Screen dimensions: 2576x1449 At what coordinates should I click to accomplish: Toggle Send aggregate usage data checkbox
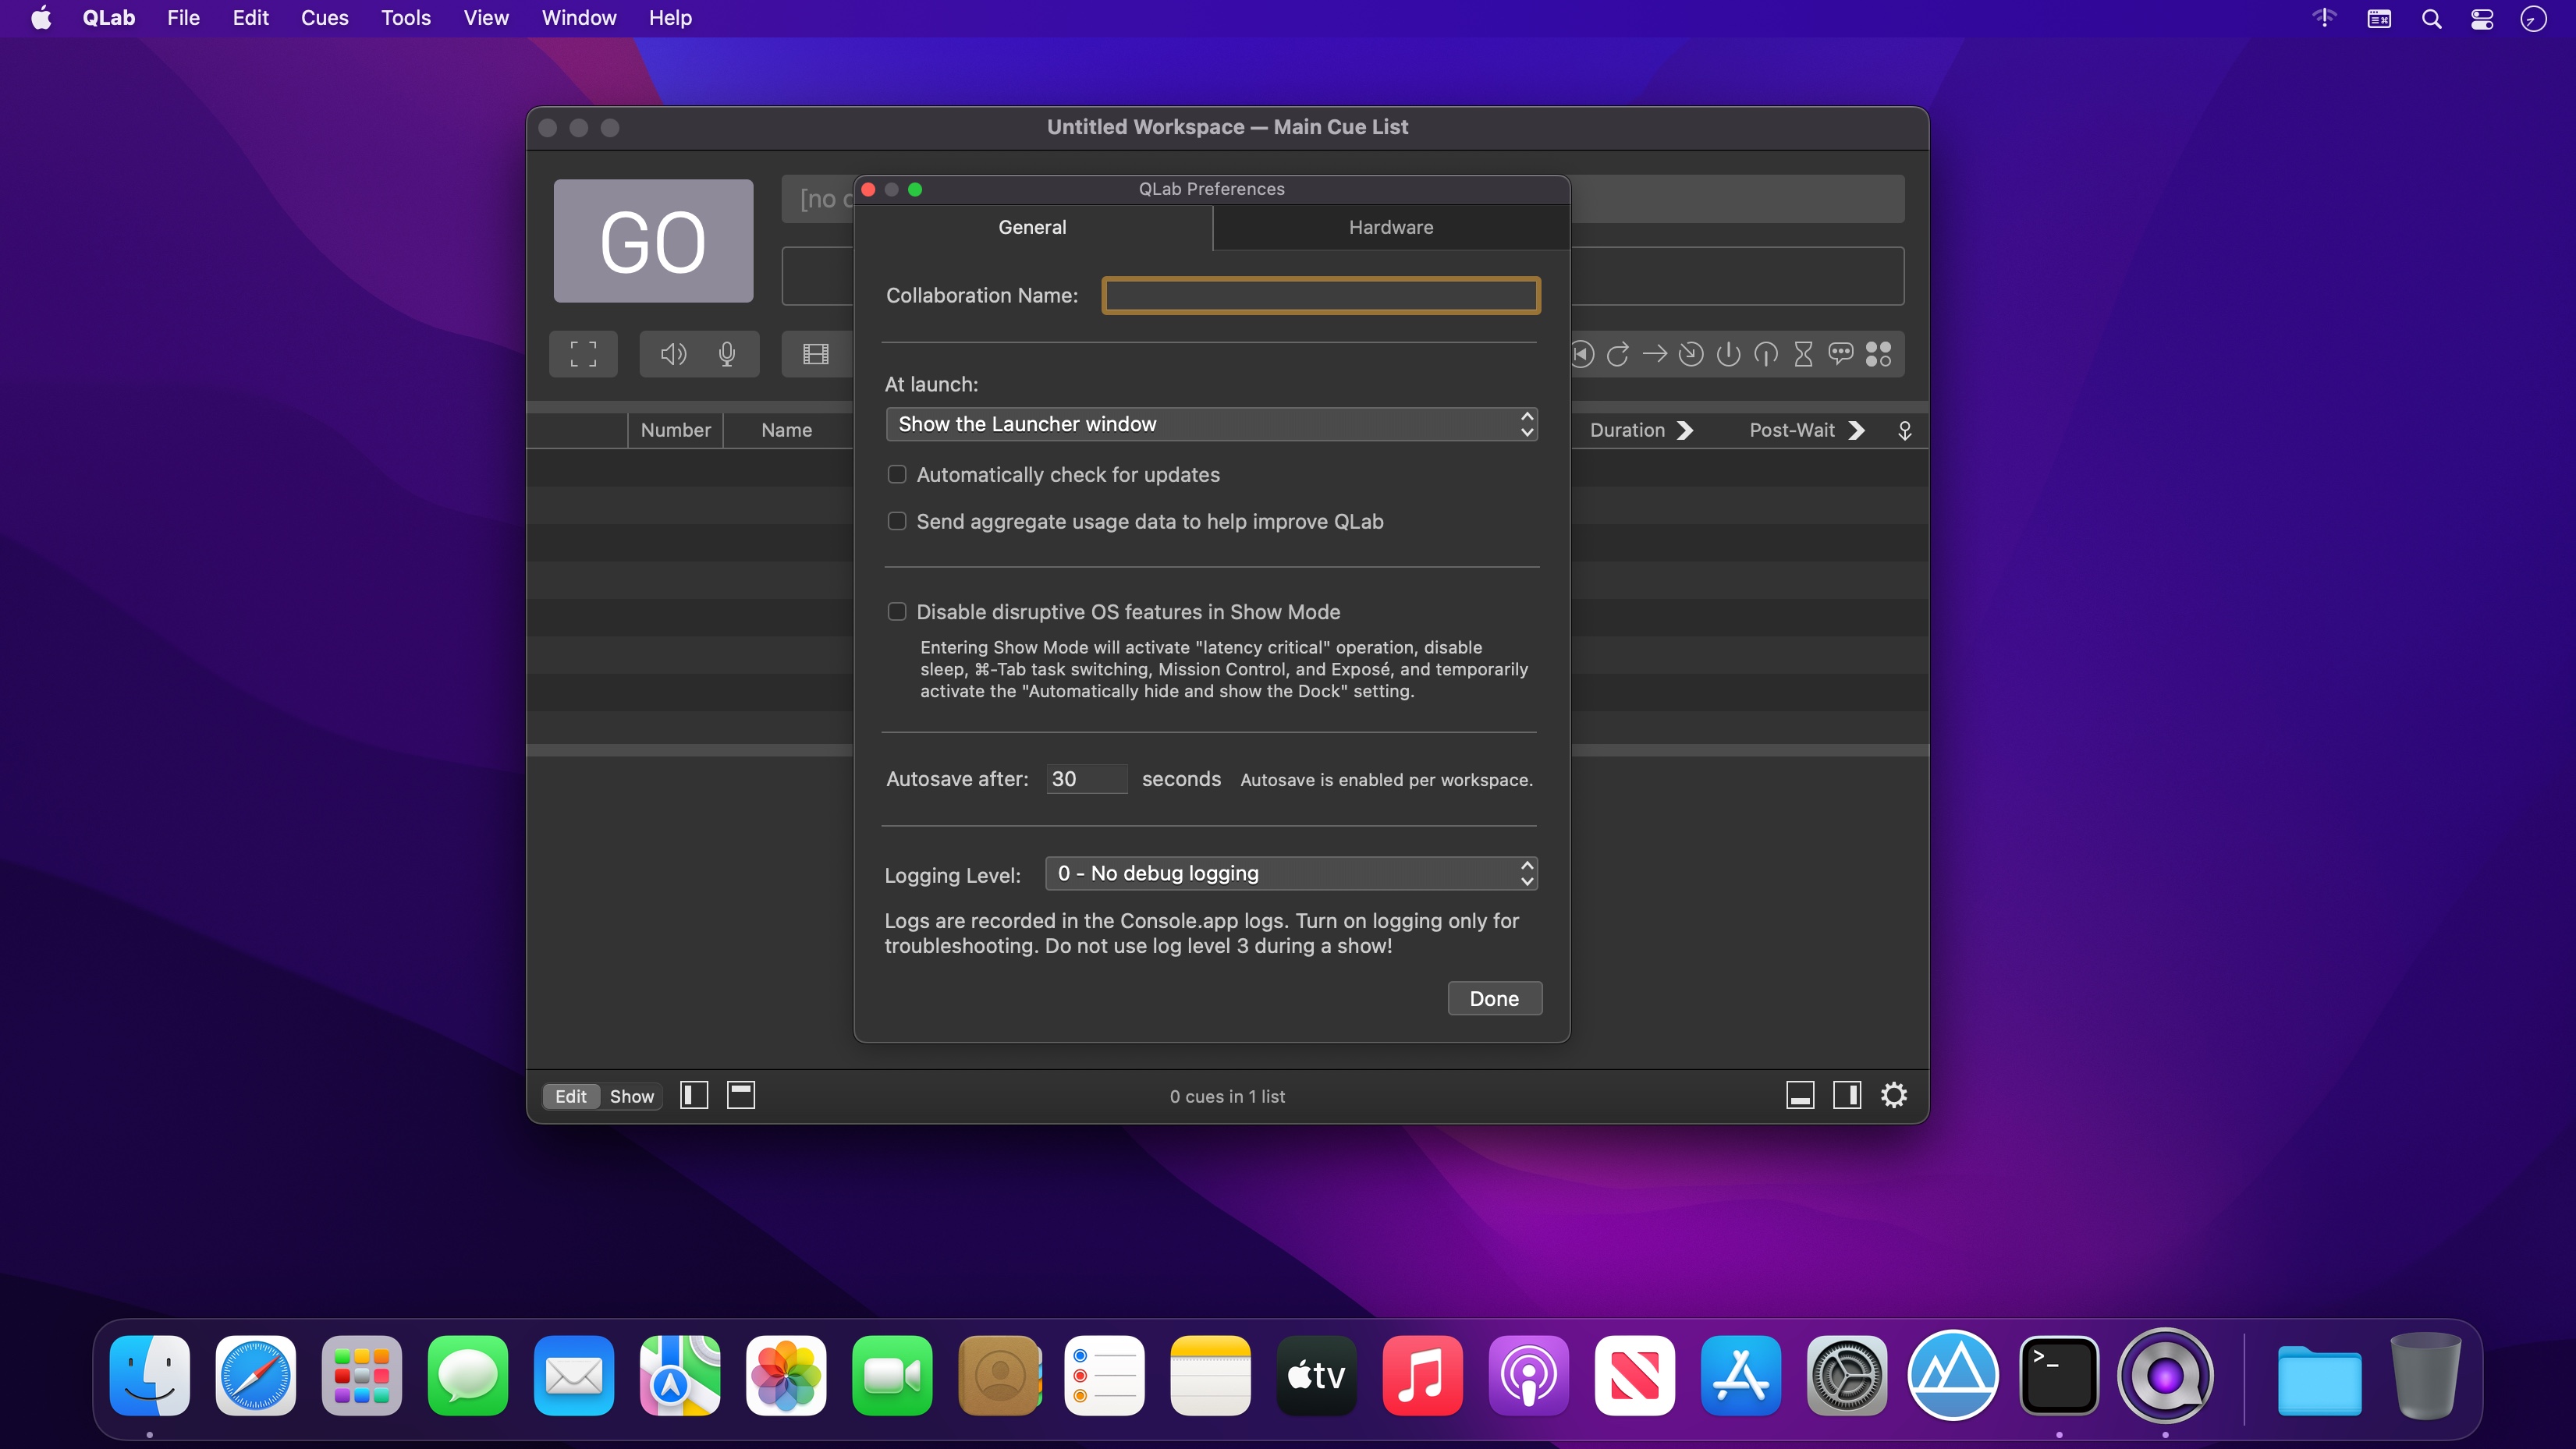[896, 520]
